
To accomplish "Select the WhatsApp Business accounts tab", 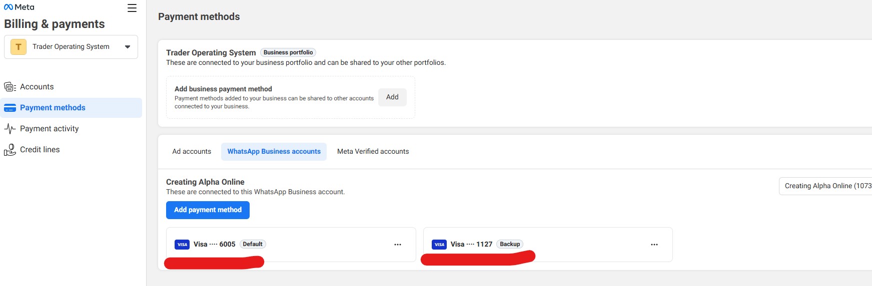I will click(x=274, y=152).
